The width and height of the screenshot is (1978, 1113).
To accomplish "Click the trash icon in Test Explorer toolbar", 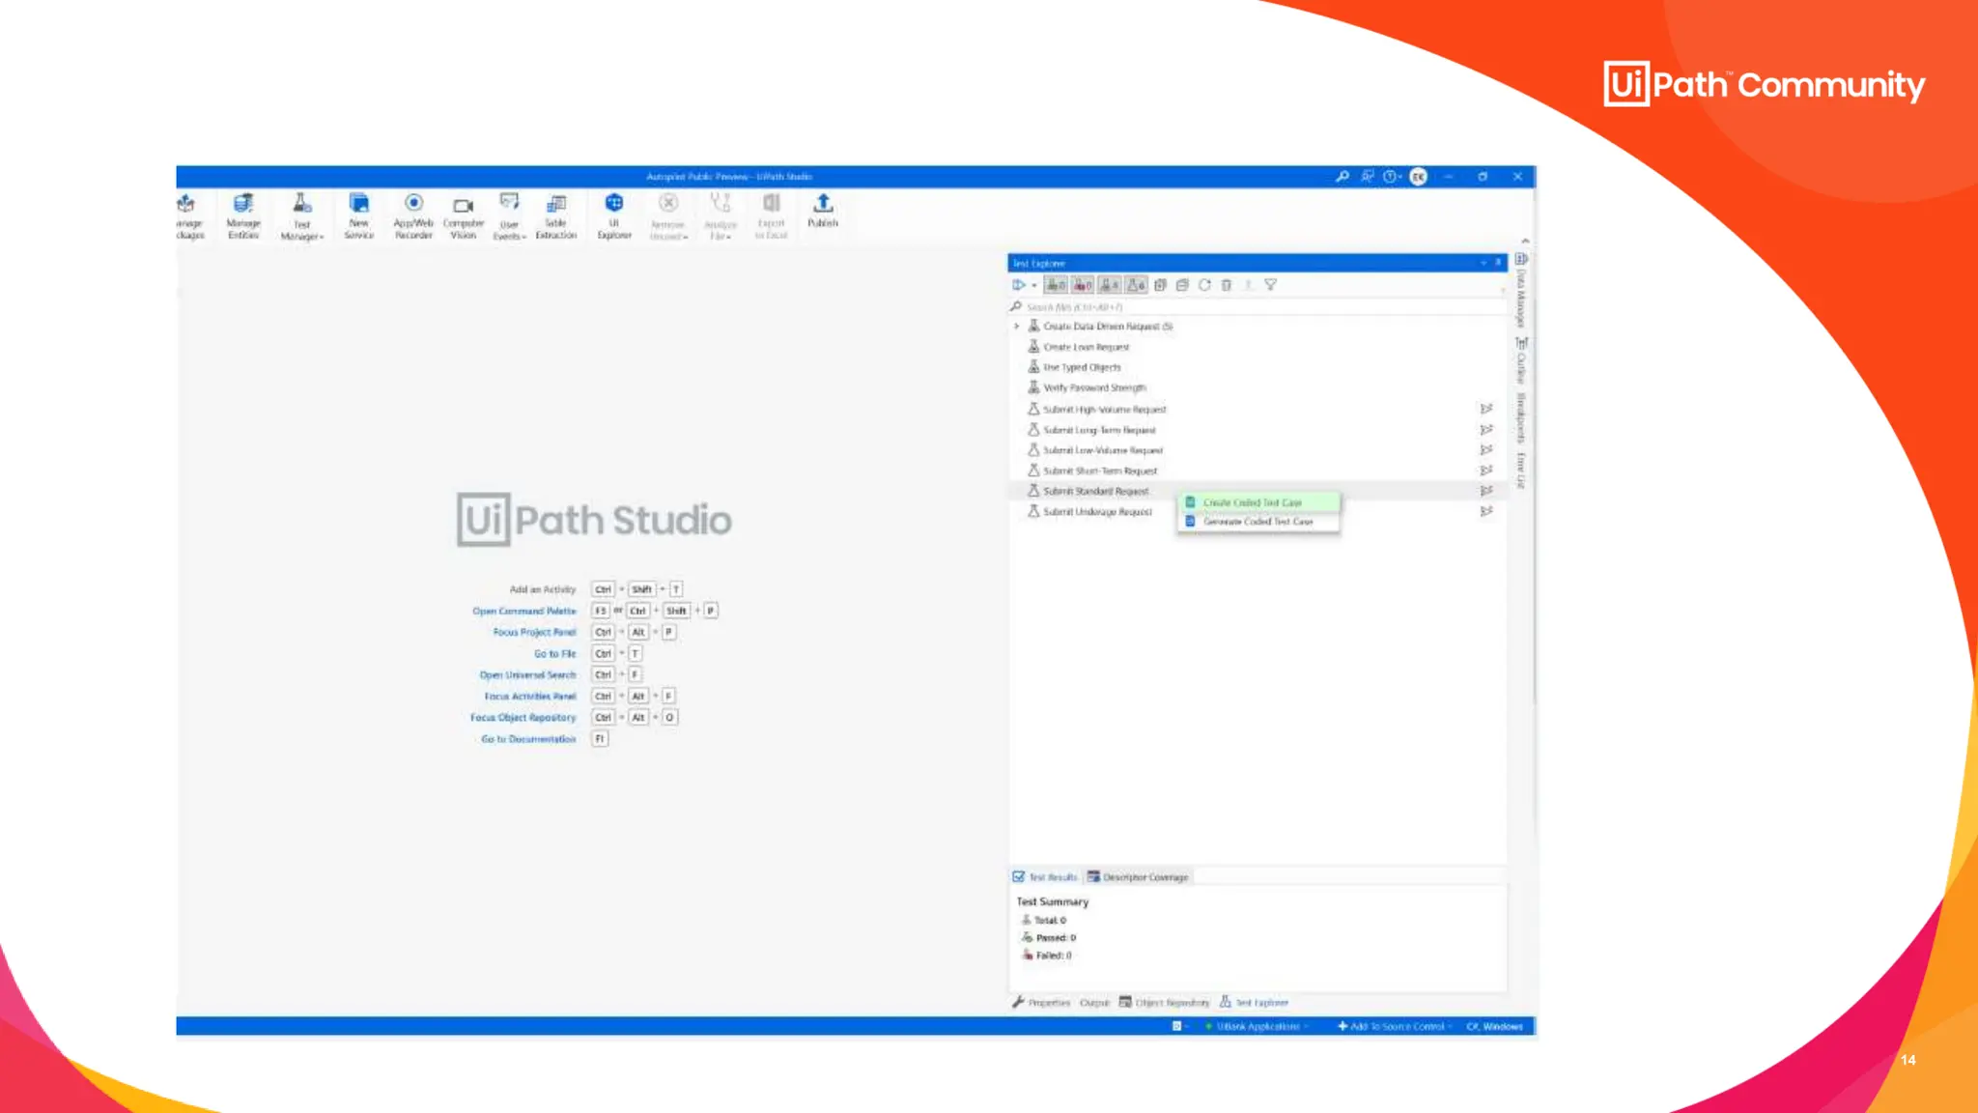I will point(1227,285).
